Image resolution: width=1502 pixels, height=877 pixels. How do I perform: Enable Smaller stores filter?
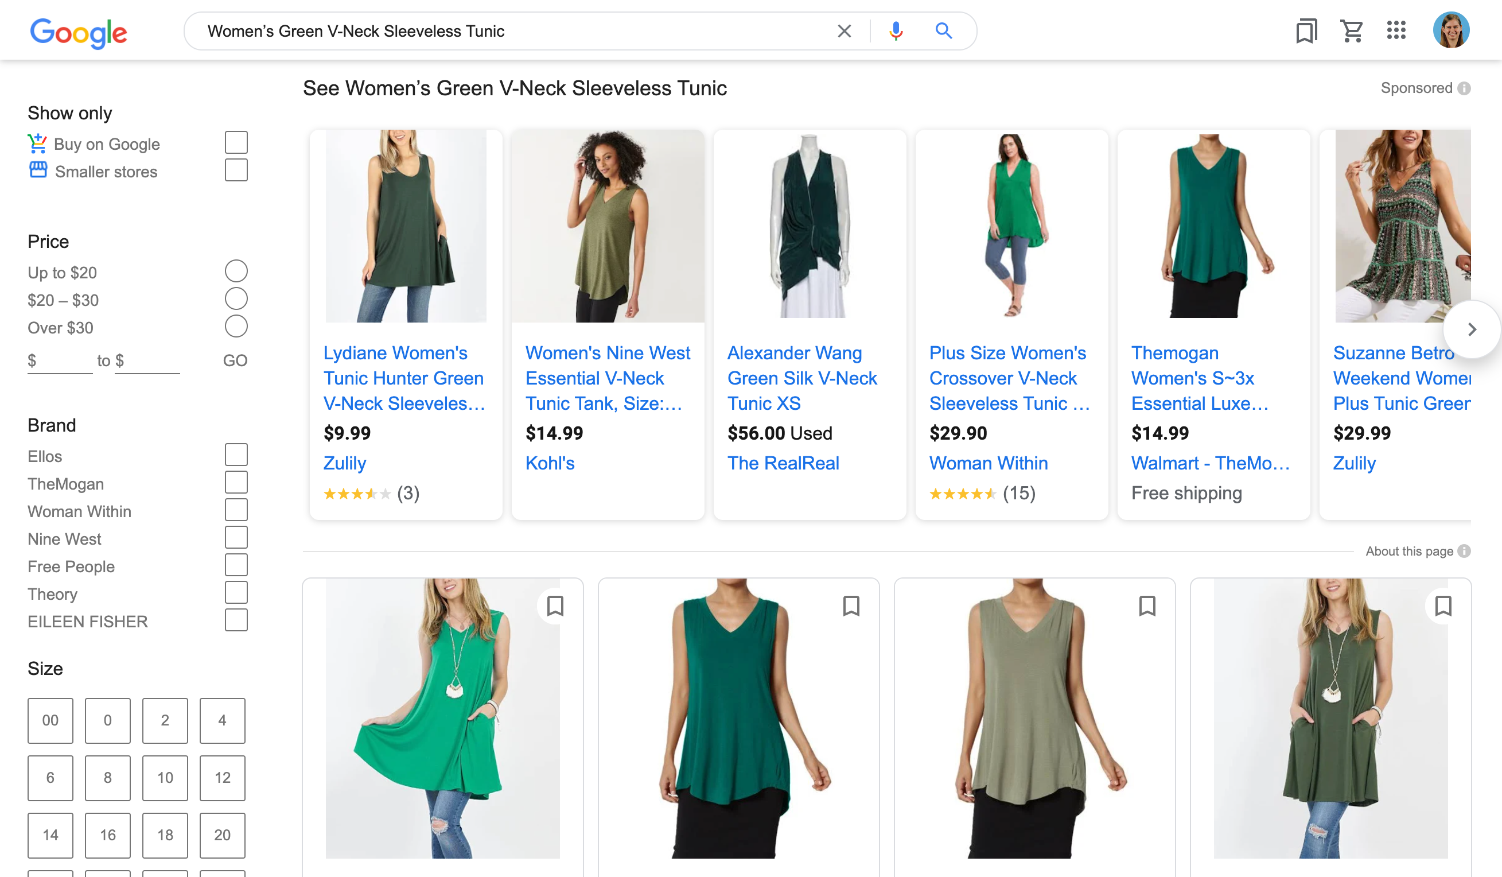pos(236,171)
